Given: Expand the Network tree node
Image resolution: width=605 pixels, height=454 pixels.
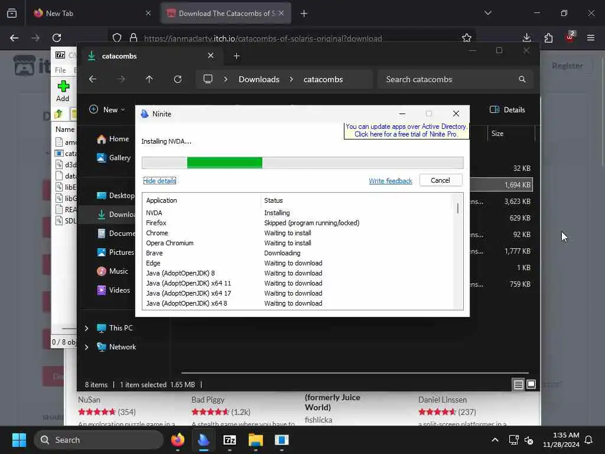Looking at the screenshot, I should tap(87, 347).
